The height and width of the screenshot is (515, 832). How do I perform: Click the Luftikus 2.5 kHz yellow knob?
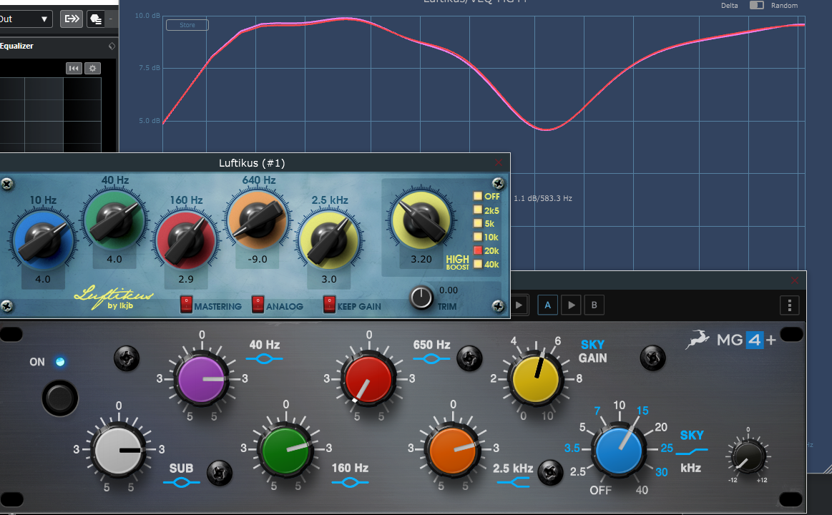pyautogui.click(x=329, y=240)
